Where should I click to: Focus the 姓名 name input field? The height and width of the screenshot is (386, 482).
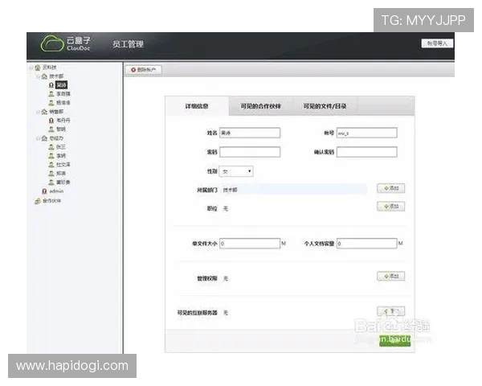coord(250,133)
